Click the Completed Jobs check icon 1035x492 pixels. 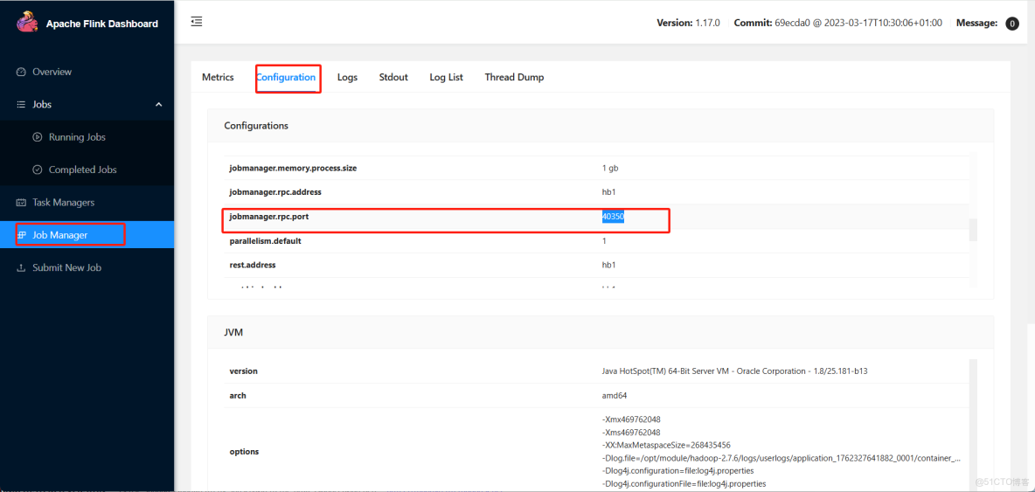click(x=38, y=170)
